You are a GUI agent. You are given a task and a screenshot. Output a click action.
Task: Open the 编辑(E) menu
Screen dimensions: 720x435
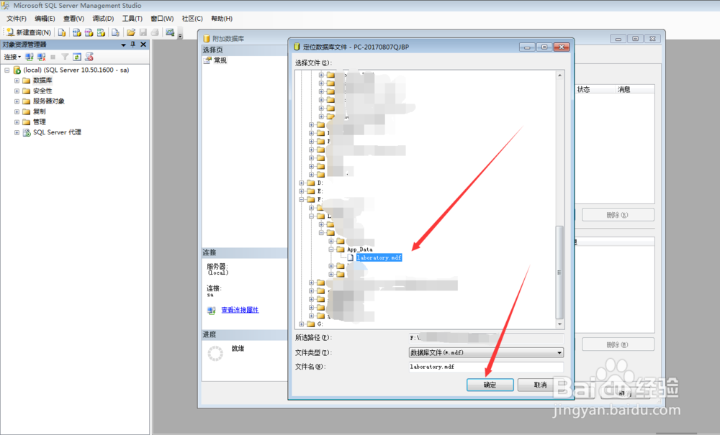tap(45, 19)
